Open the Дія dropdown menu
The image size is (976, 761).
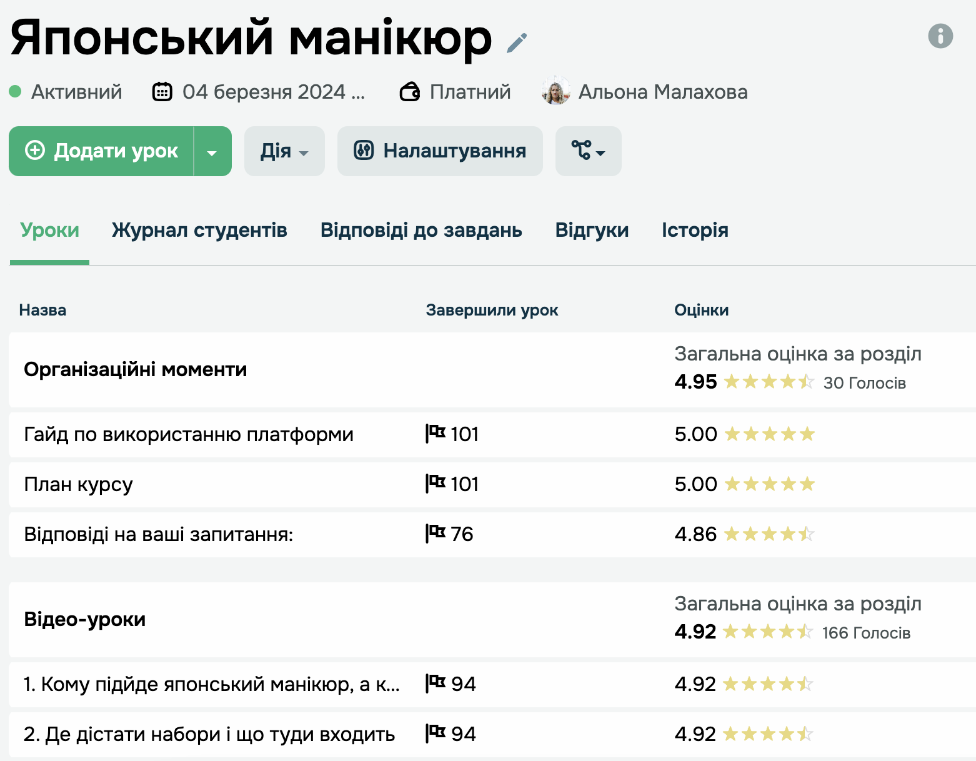tap(284, 152)
